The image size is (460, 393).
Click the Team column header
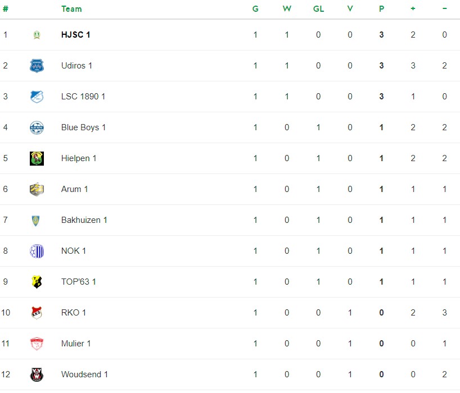(x=71, y=9)
